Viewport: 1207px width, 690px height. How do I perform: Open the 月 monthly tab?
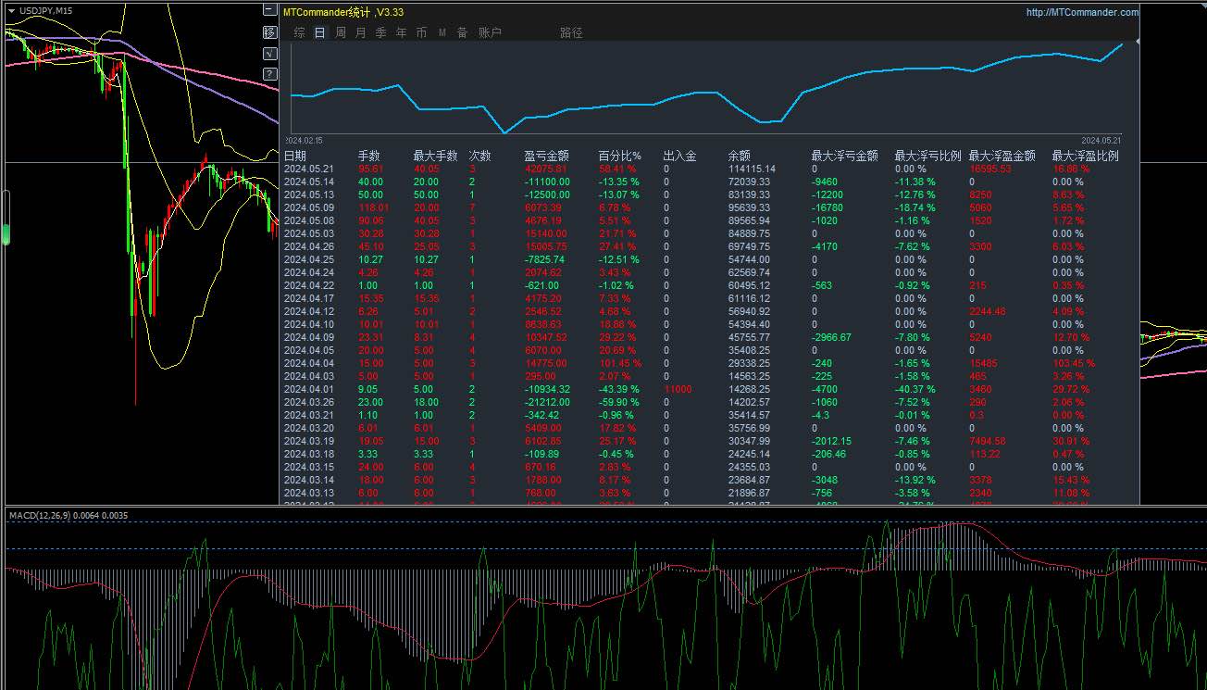pyautogui.click(x=360, y=32)
